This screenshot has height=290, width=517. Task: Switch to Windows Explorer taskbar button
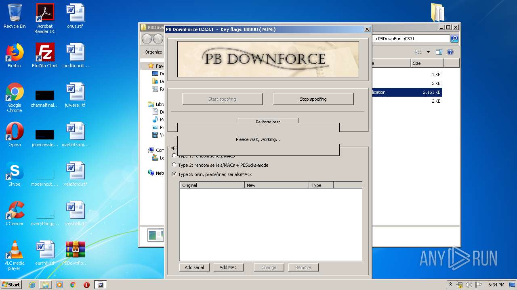pos(46,285)
